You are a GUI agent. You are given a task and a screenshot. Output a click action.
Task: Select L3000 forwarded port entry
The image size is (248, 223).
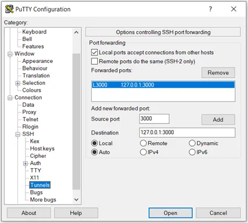coord(163,85)
